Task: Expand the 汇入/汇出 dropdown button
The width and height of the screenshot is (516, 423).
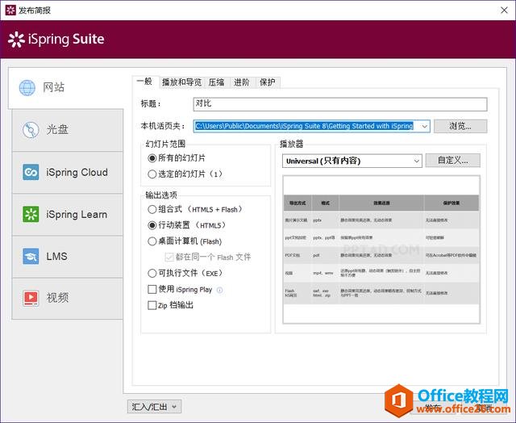Action: [x=153, y=406]
